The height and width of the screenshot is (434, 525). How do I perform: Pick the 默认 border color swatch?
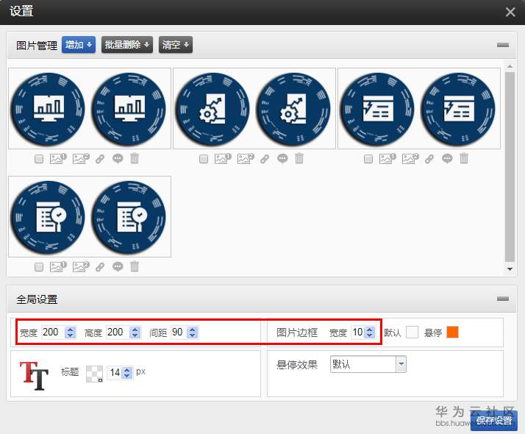click(x=412, y=332)
